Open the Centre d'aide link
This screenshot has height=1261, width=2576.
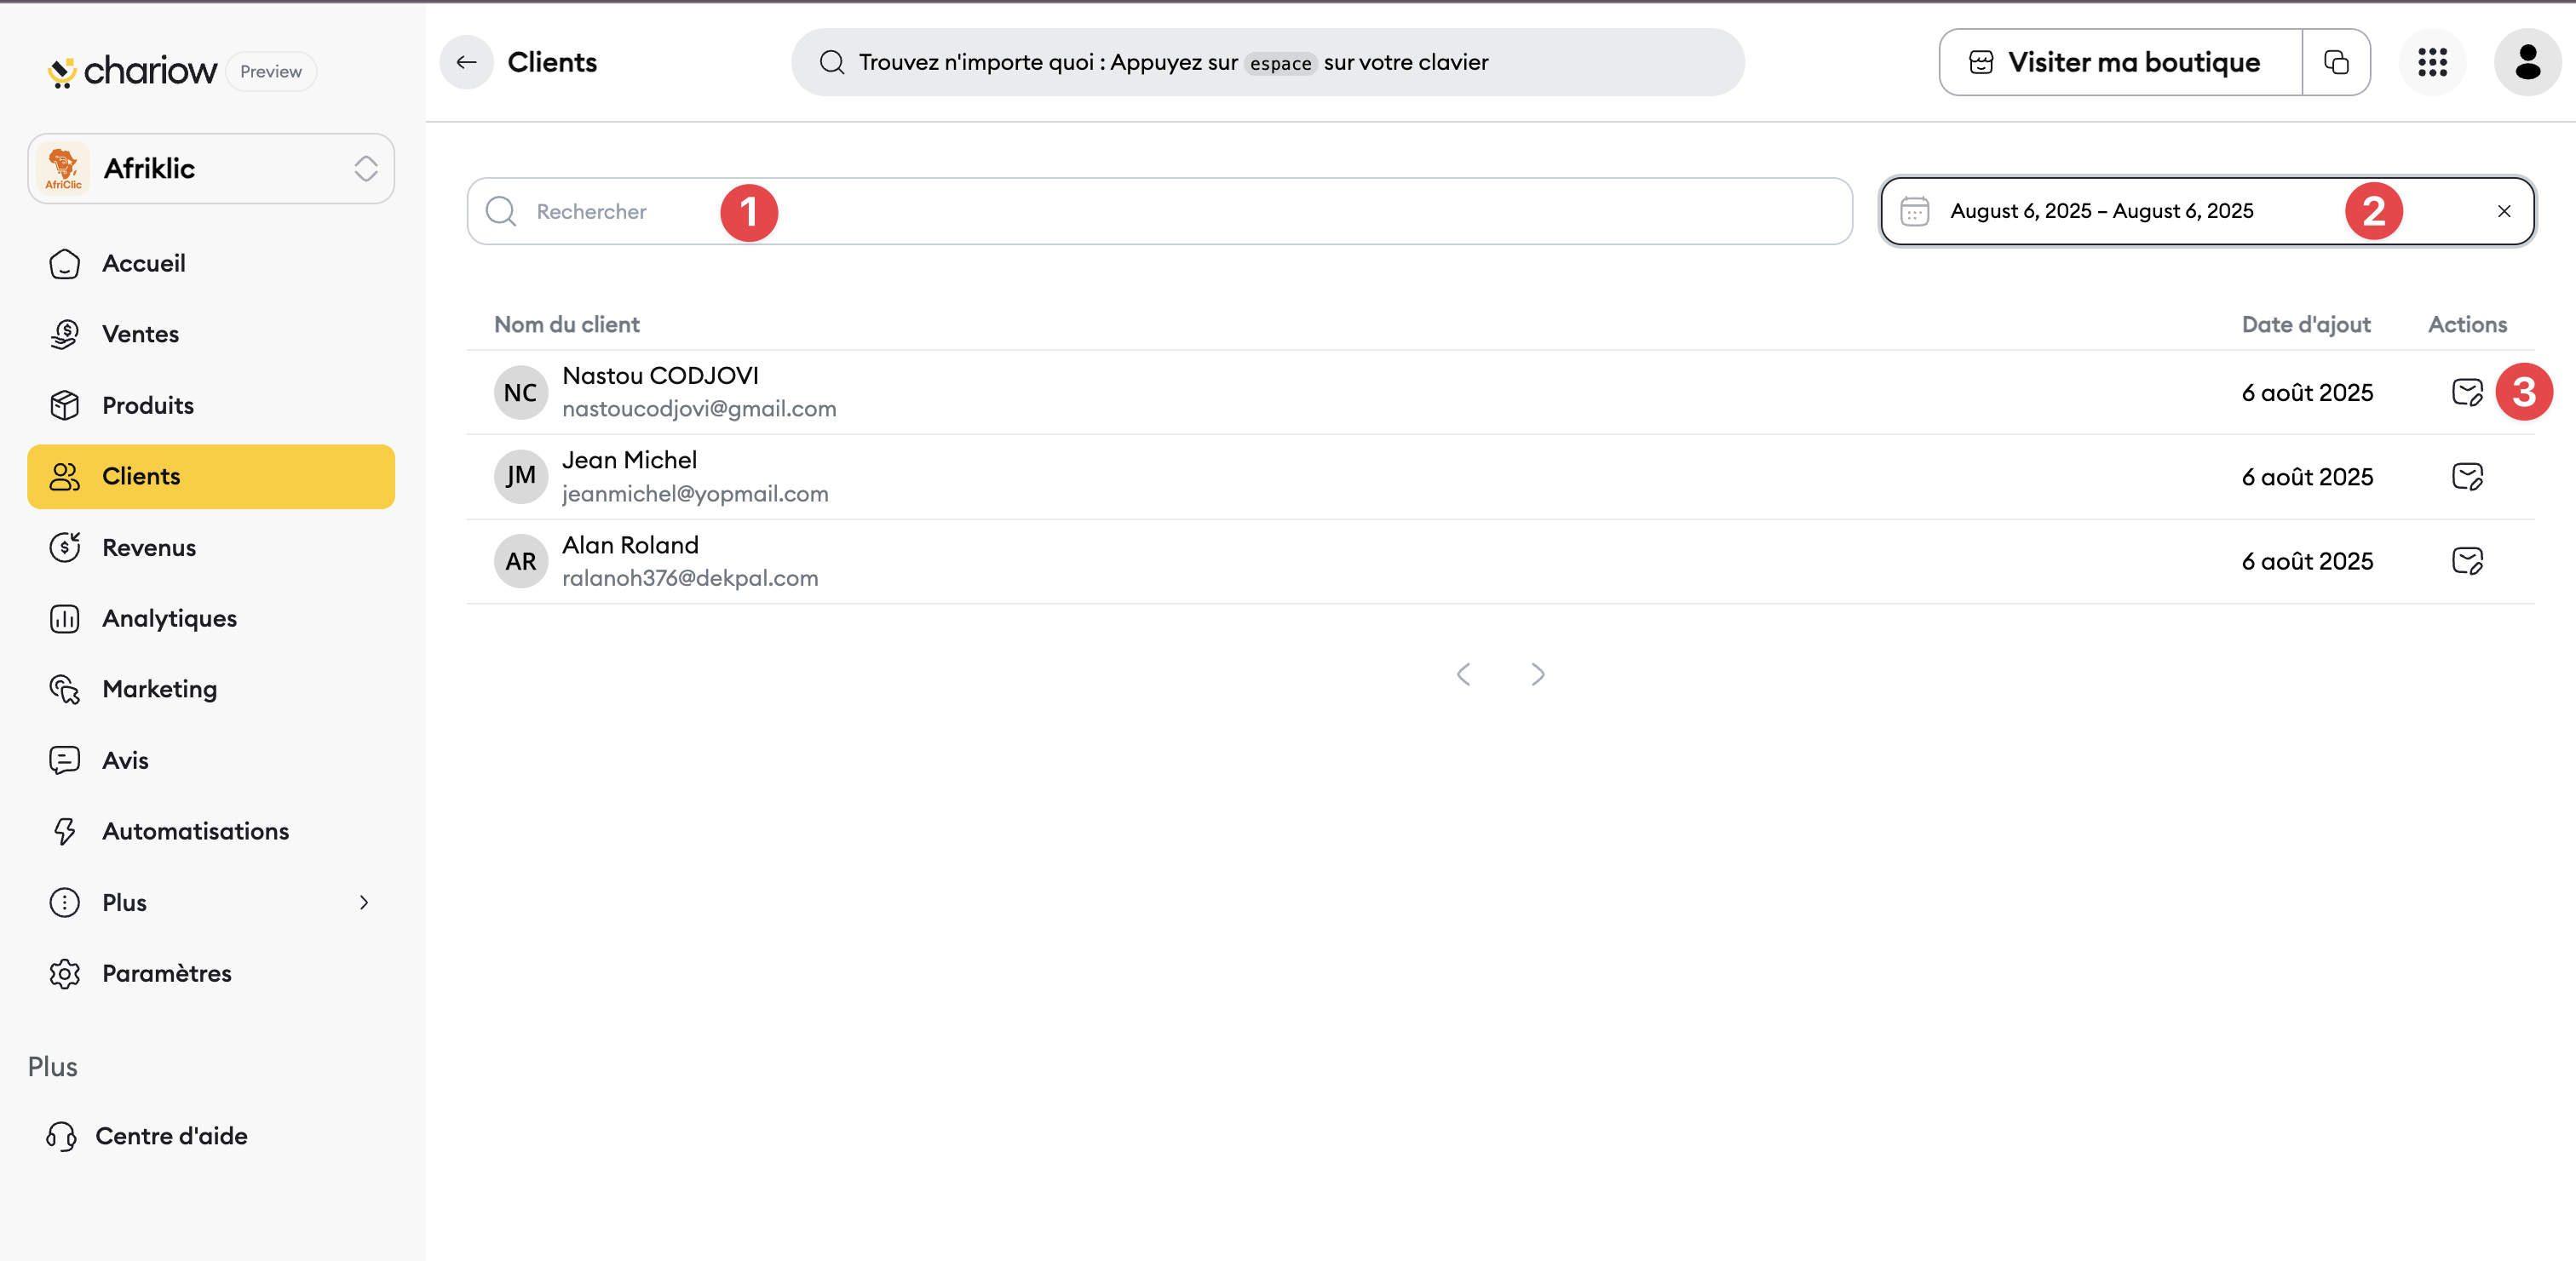pyautogui.click(x=171, y=1136)
